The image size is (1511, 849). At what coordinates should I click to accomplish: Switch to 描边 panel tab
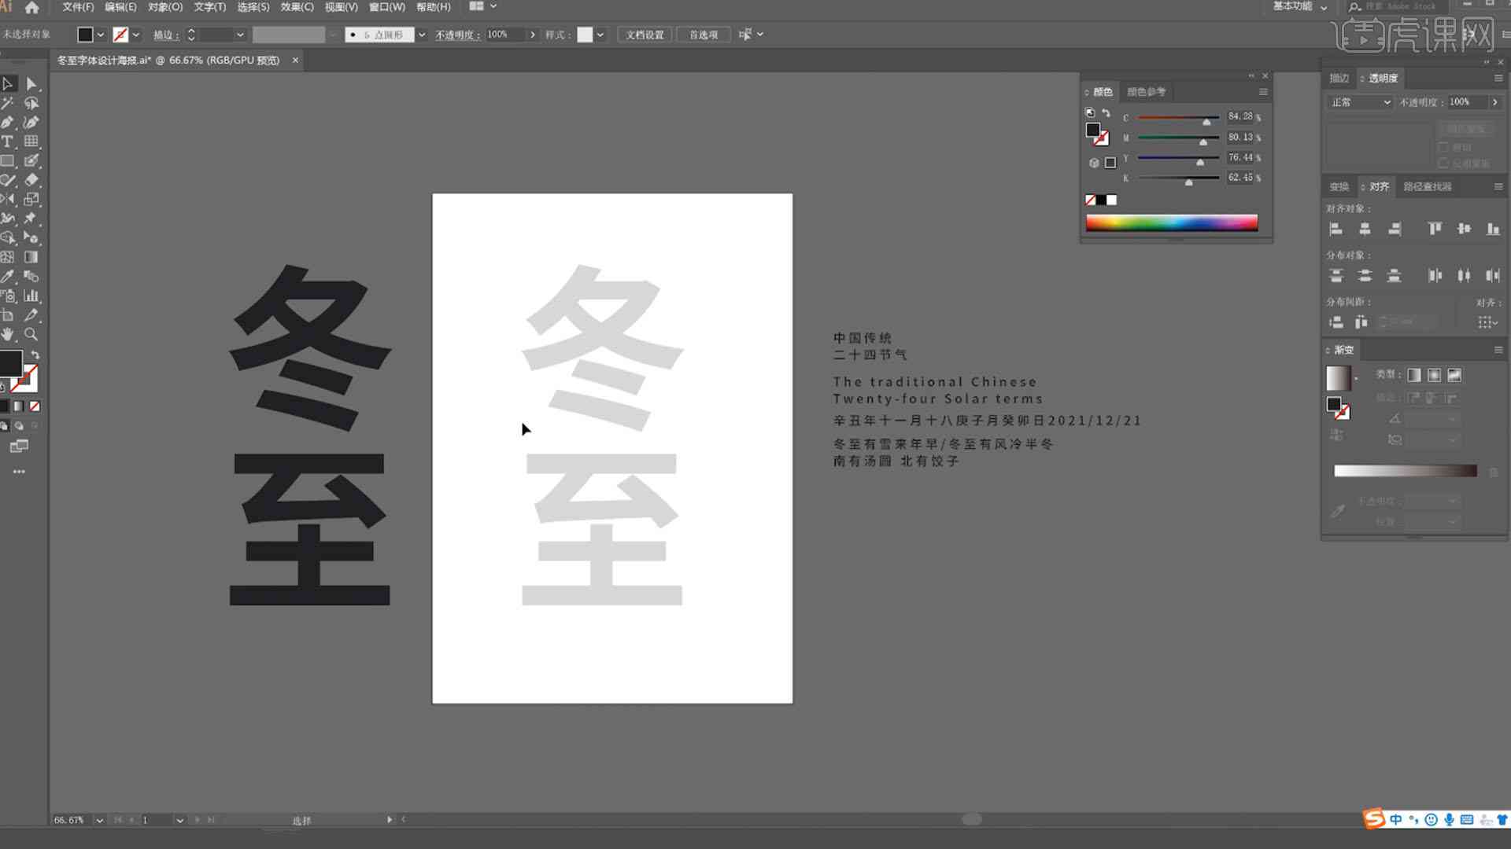pyautogui.click(x=1339, y=78)
